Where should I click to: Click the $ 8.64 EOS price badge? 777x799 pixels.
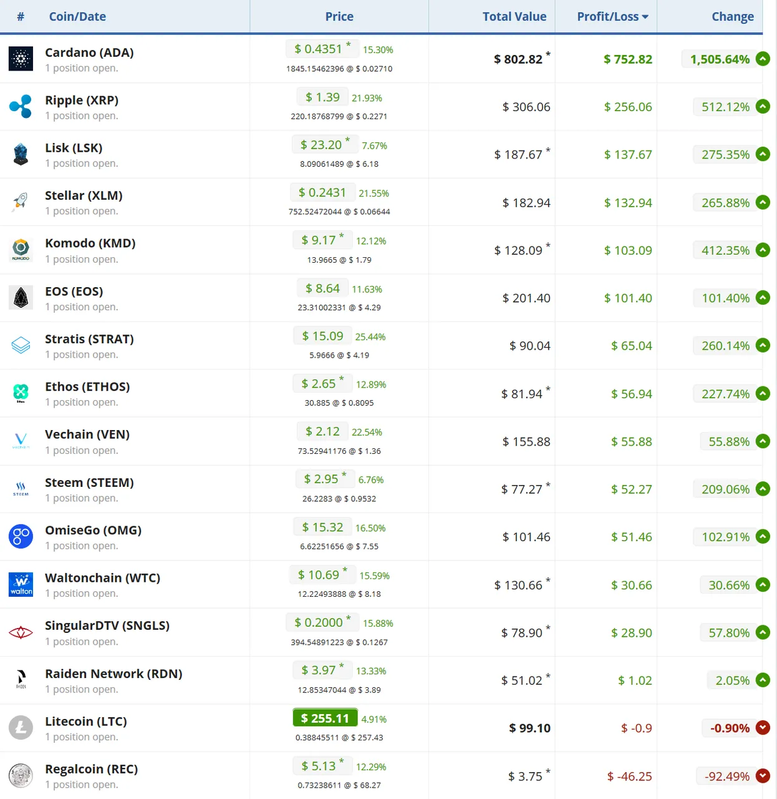pos(322,288)
